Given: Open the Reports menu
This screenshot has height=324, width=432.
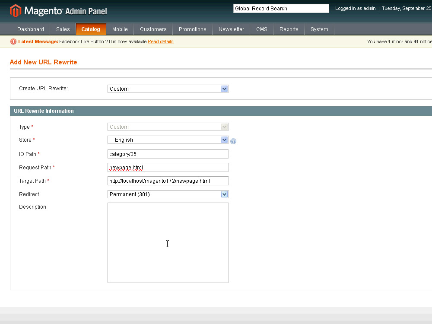Looking at the screenshot, I should coord(289,29).
